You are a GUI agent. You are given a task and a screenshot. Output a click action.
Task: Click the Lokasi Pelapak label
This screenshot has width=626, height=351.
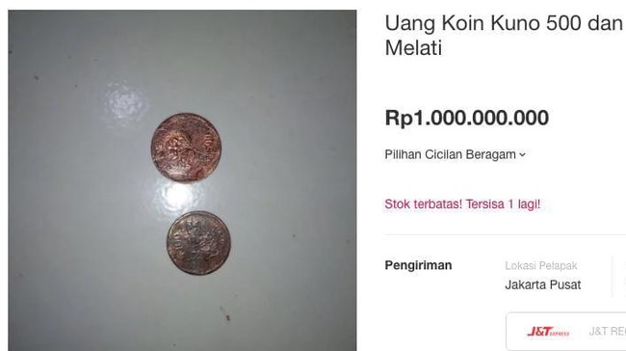point(541,266)
